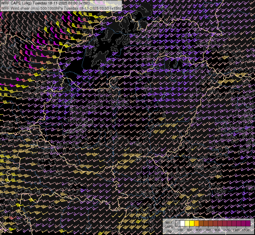Click the 1500 legend value label

tap(246, 230)
